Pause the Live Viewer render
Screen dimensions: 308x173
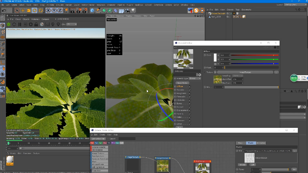pyautogui.click(x=20, y=24)
